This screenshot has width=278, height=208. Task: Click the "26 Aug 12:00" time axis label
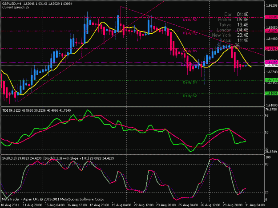pos(210,205)
